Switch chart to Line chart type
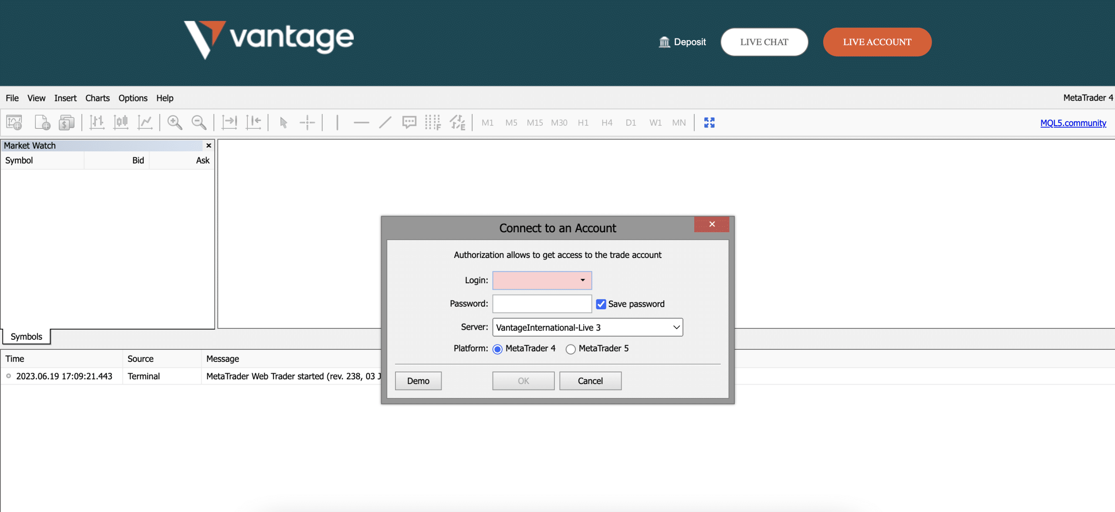The width and height of the screenshot is (1115, 512). click(145, 123)
